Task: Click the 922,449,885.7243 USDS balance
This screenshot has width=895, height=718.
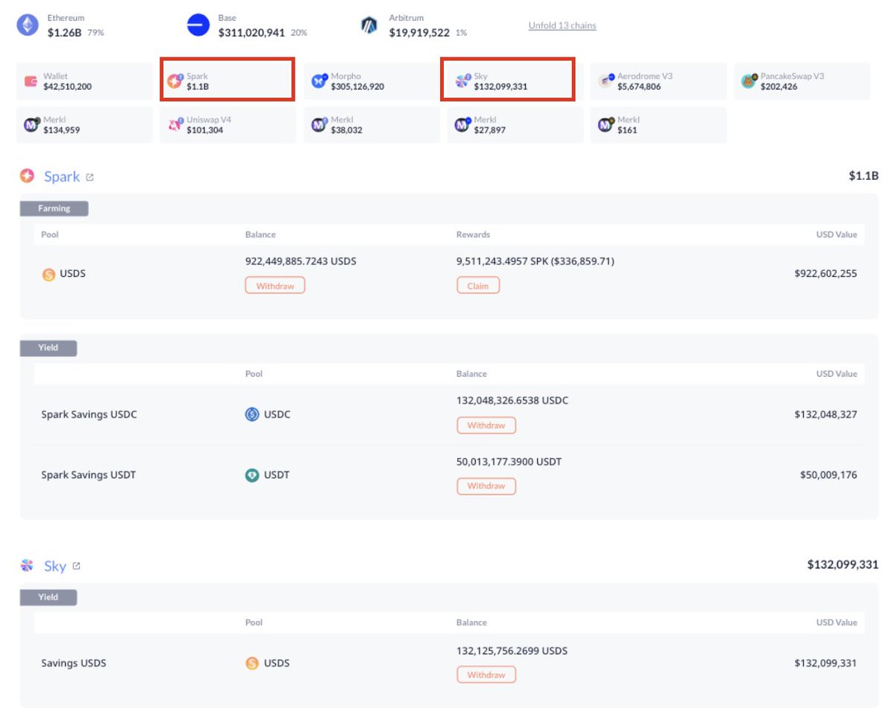Action: click(301, 261)
